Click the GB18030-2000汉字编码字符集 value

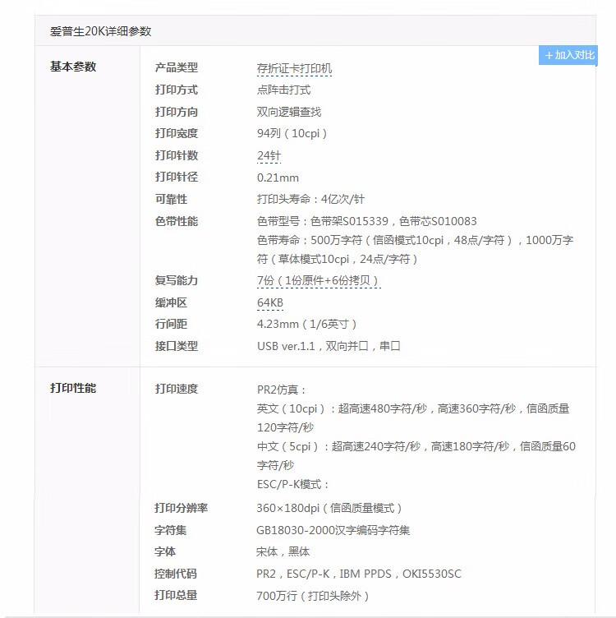[x=333, y=530]
